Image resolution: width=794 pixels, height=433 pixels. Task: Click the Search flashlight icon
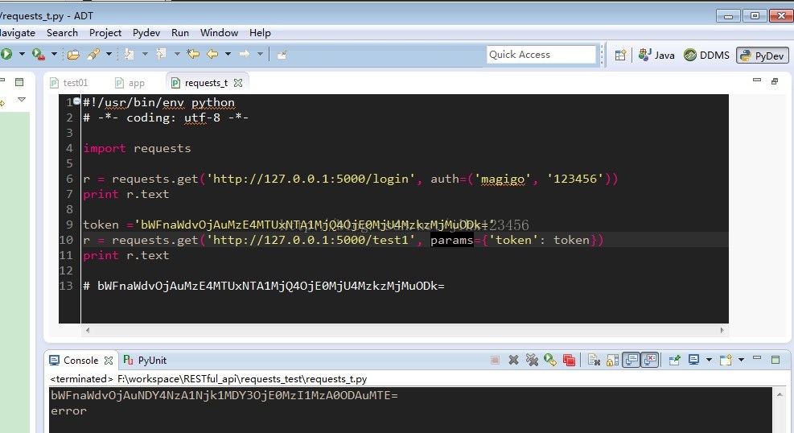click(93, 54)
